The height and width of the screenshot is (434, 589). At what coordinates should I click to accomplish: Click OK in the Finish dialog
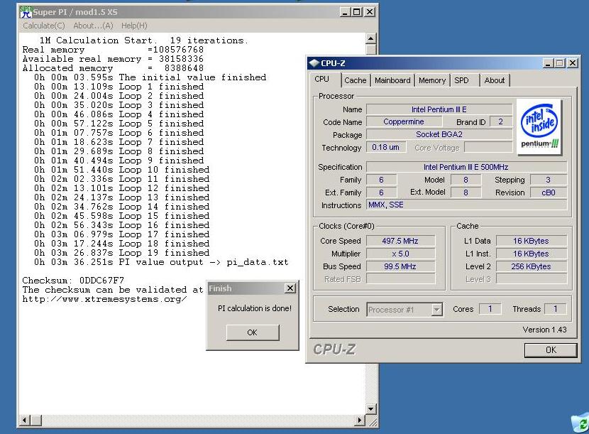point(253,332)
